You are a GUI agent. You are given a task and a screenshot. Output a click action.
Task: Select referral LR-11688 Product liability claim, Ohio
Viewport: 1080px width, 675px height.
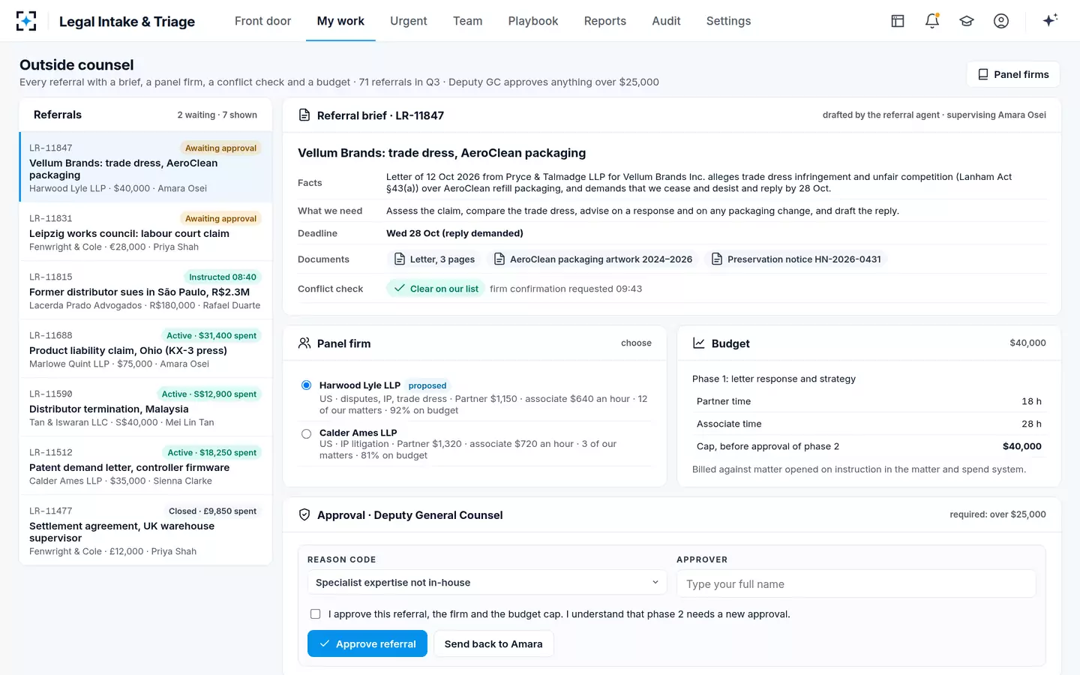tap(145, 349)
